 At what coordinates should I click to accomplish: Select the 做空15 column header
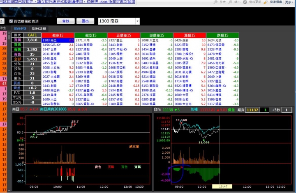tap(91, 35)
